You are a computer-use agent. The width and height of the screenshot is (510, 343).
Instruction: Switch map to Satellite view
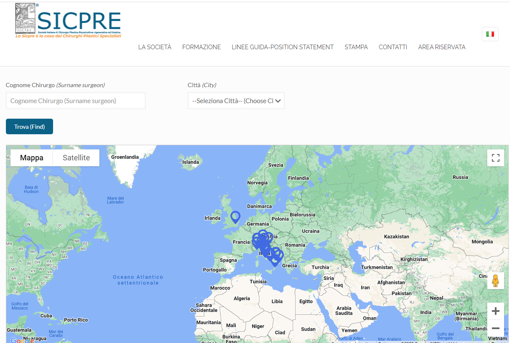[x=76, y=158]
